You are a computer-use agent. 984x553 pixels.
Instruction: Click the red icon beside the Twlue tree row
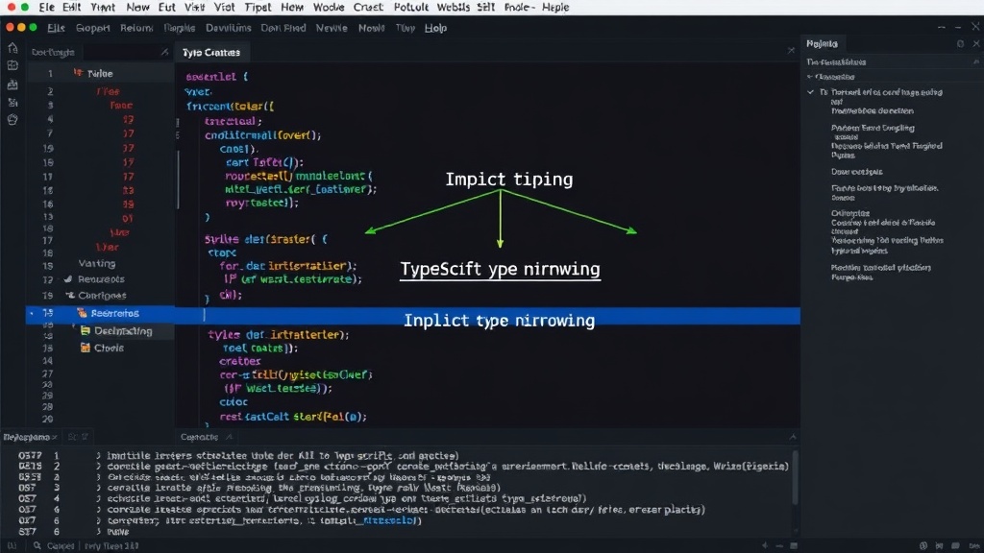tap(78, 73)
